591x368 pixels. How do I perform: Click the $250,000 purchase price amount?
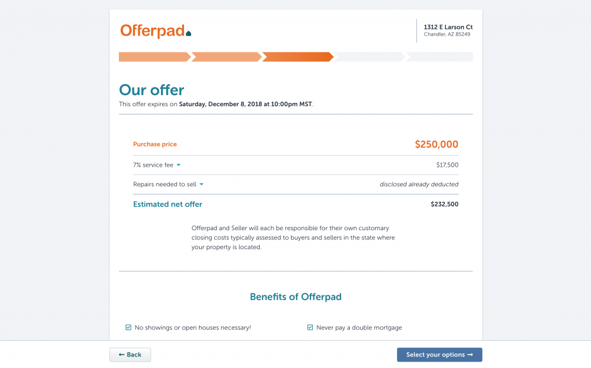pyautogui.click(x=436, y=144)
